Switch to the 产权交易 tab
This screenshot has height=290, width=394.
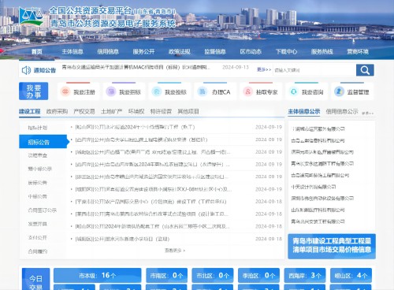(84, 111)
